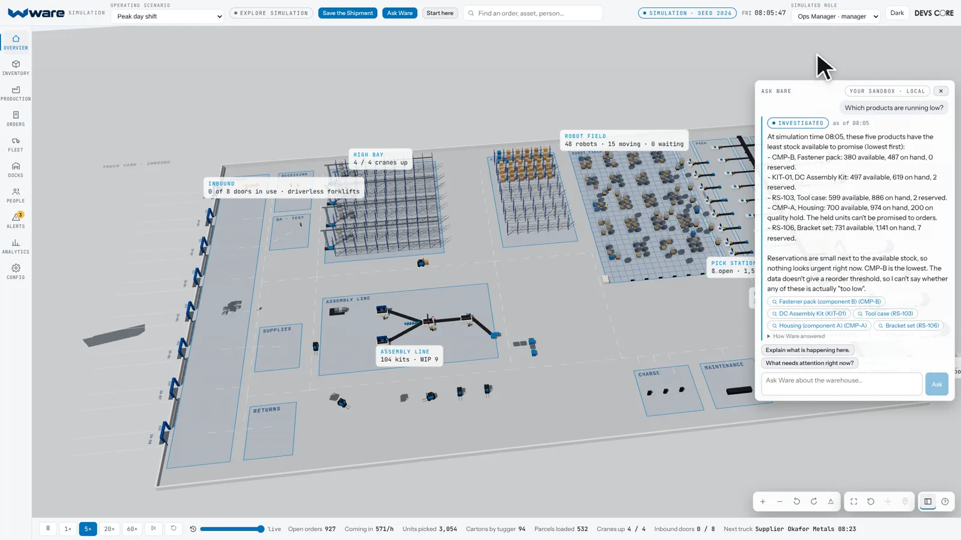Viewport: 961px width, 540px height.
Task: Set simulation speed to 60×
Action: pyautogui.click(x=132, y=529)
